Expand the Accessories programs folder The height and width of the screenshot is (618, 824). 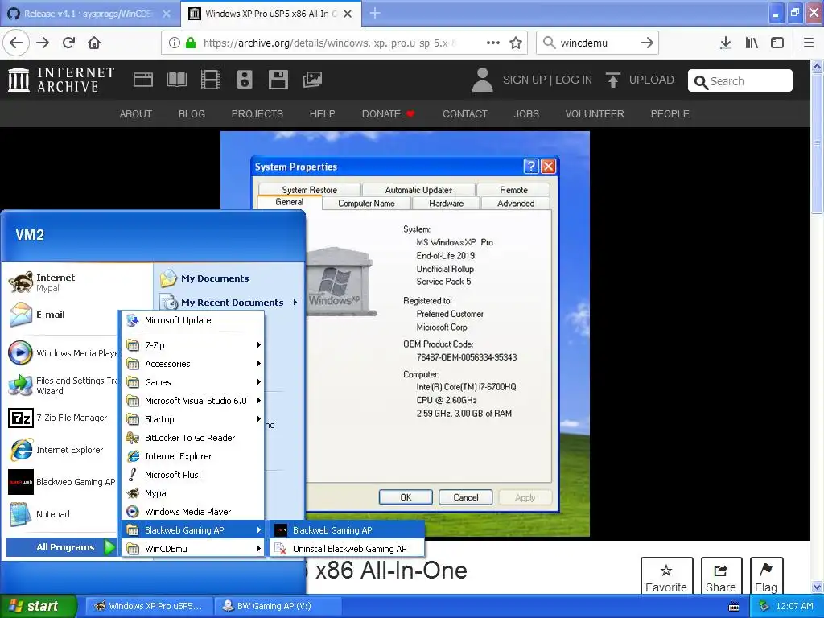click(x=194, y=364)
